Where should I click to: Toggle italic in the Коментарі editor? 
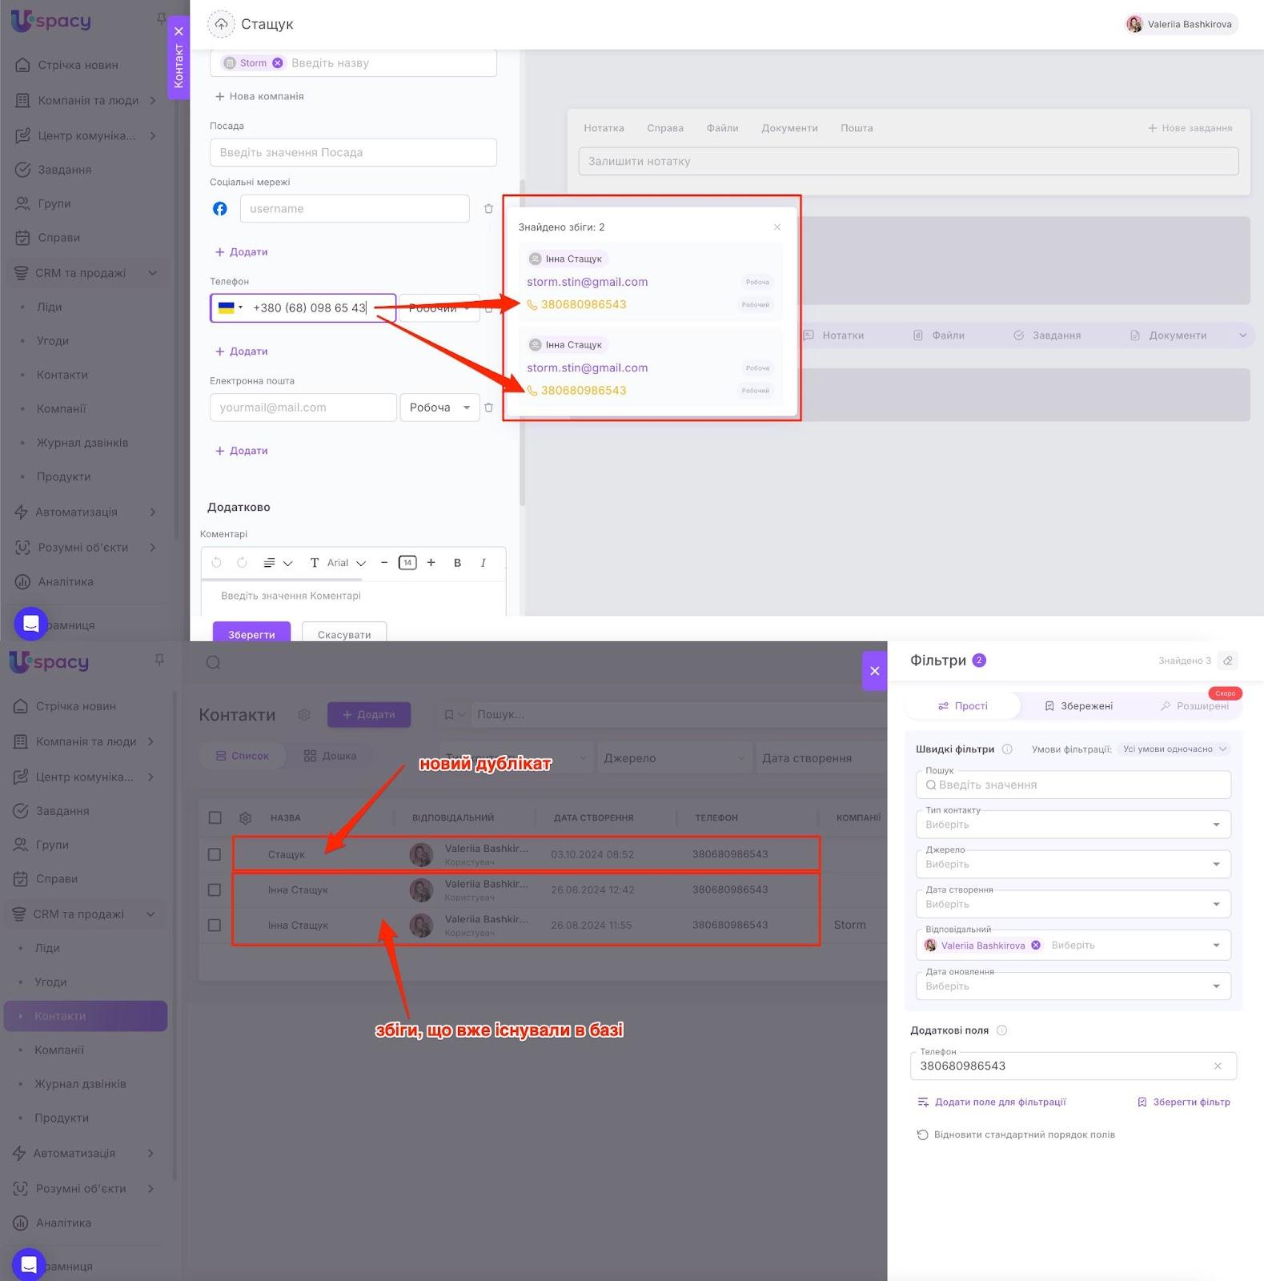483,563
